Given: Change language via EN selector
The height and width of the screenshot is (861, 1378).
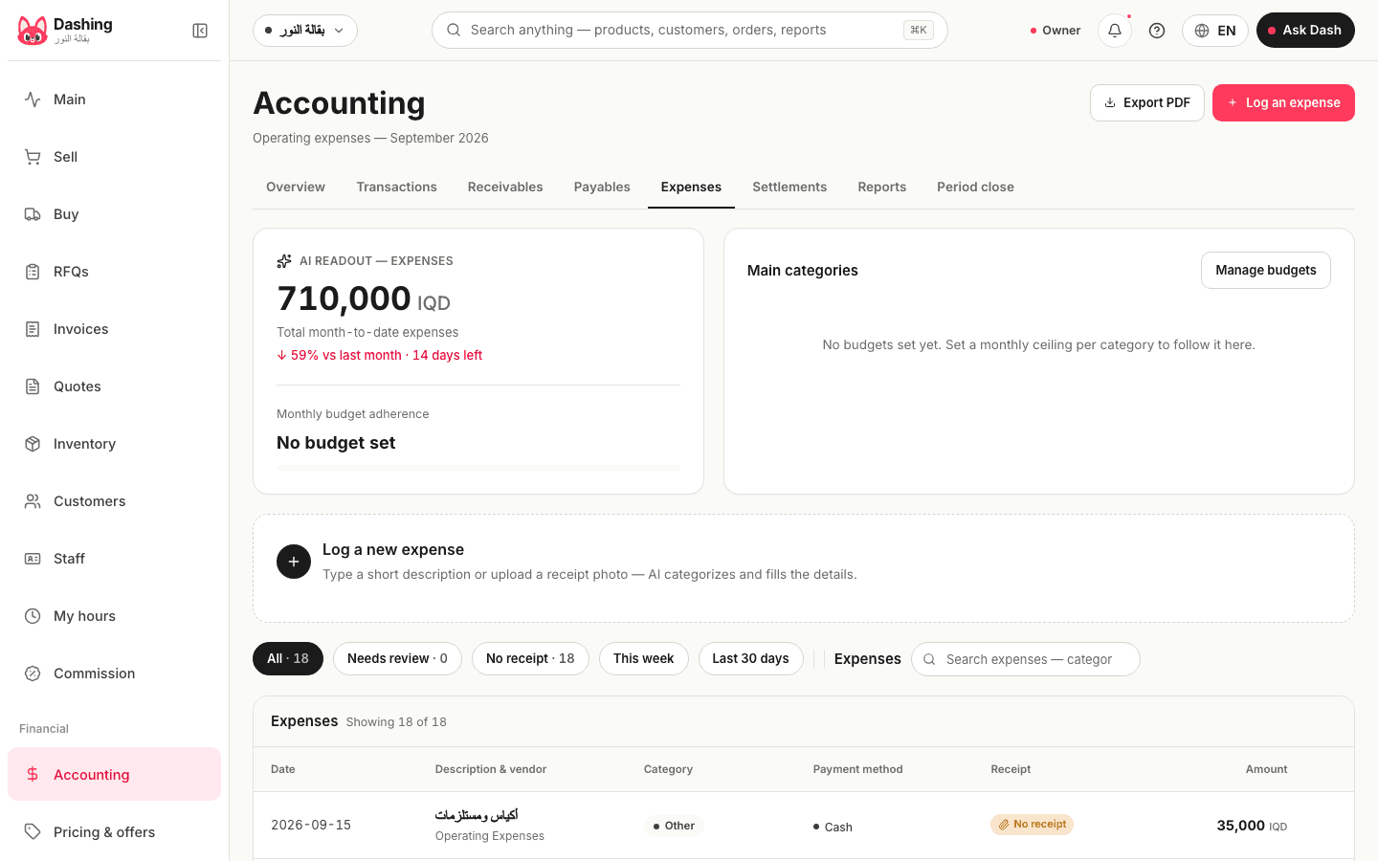Looking at the screenshot, I should (1215, 31).
